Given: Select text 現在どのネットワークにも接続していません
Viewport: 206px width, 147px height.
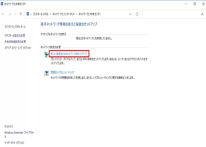Looking at the screenshot, I should 94,38.
